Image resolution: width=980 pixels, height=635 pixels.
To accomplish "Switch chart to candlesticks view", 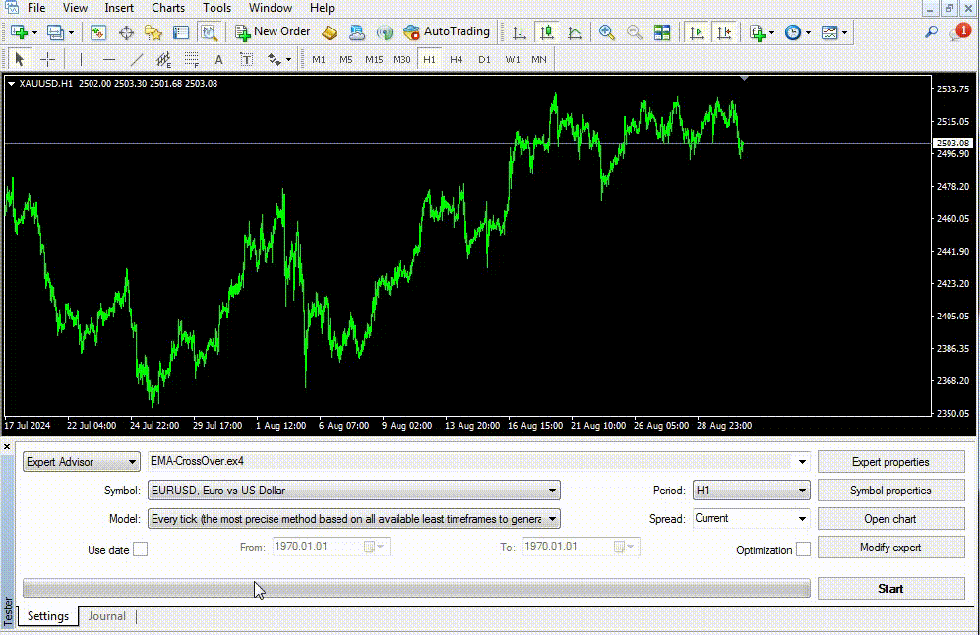I will (x=547, y=32).
